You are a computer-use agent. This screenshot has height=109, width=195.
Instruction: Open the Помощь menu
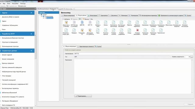pyautogui.click(x=23, y=4)
